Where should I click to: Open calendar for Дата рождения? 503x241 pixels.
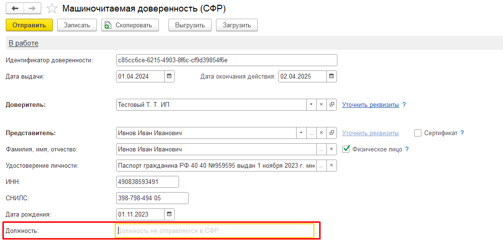[x=169, y=214]
